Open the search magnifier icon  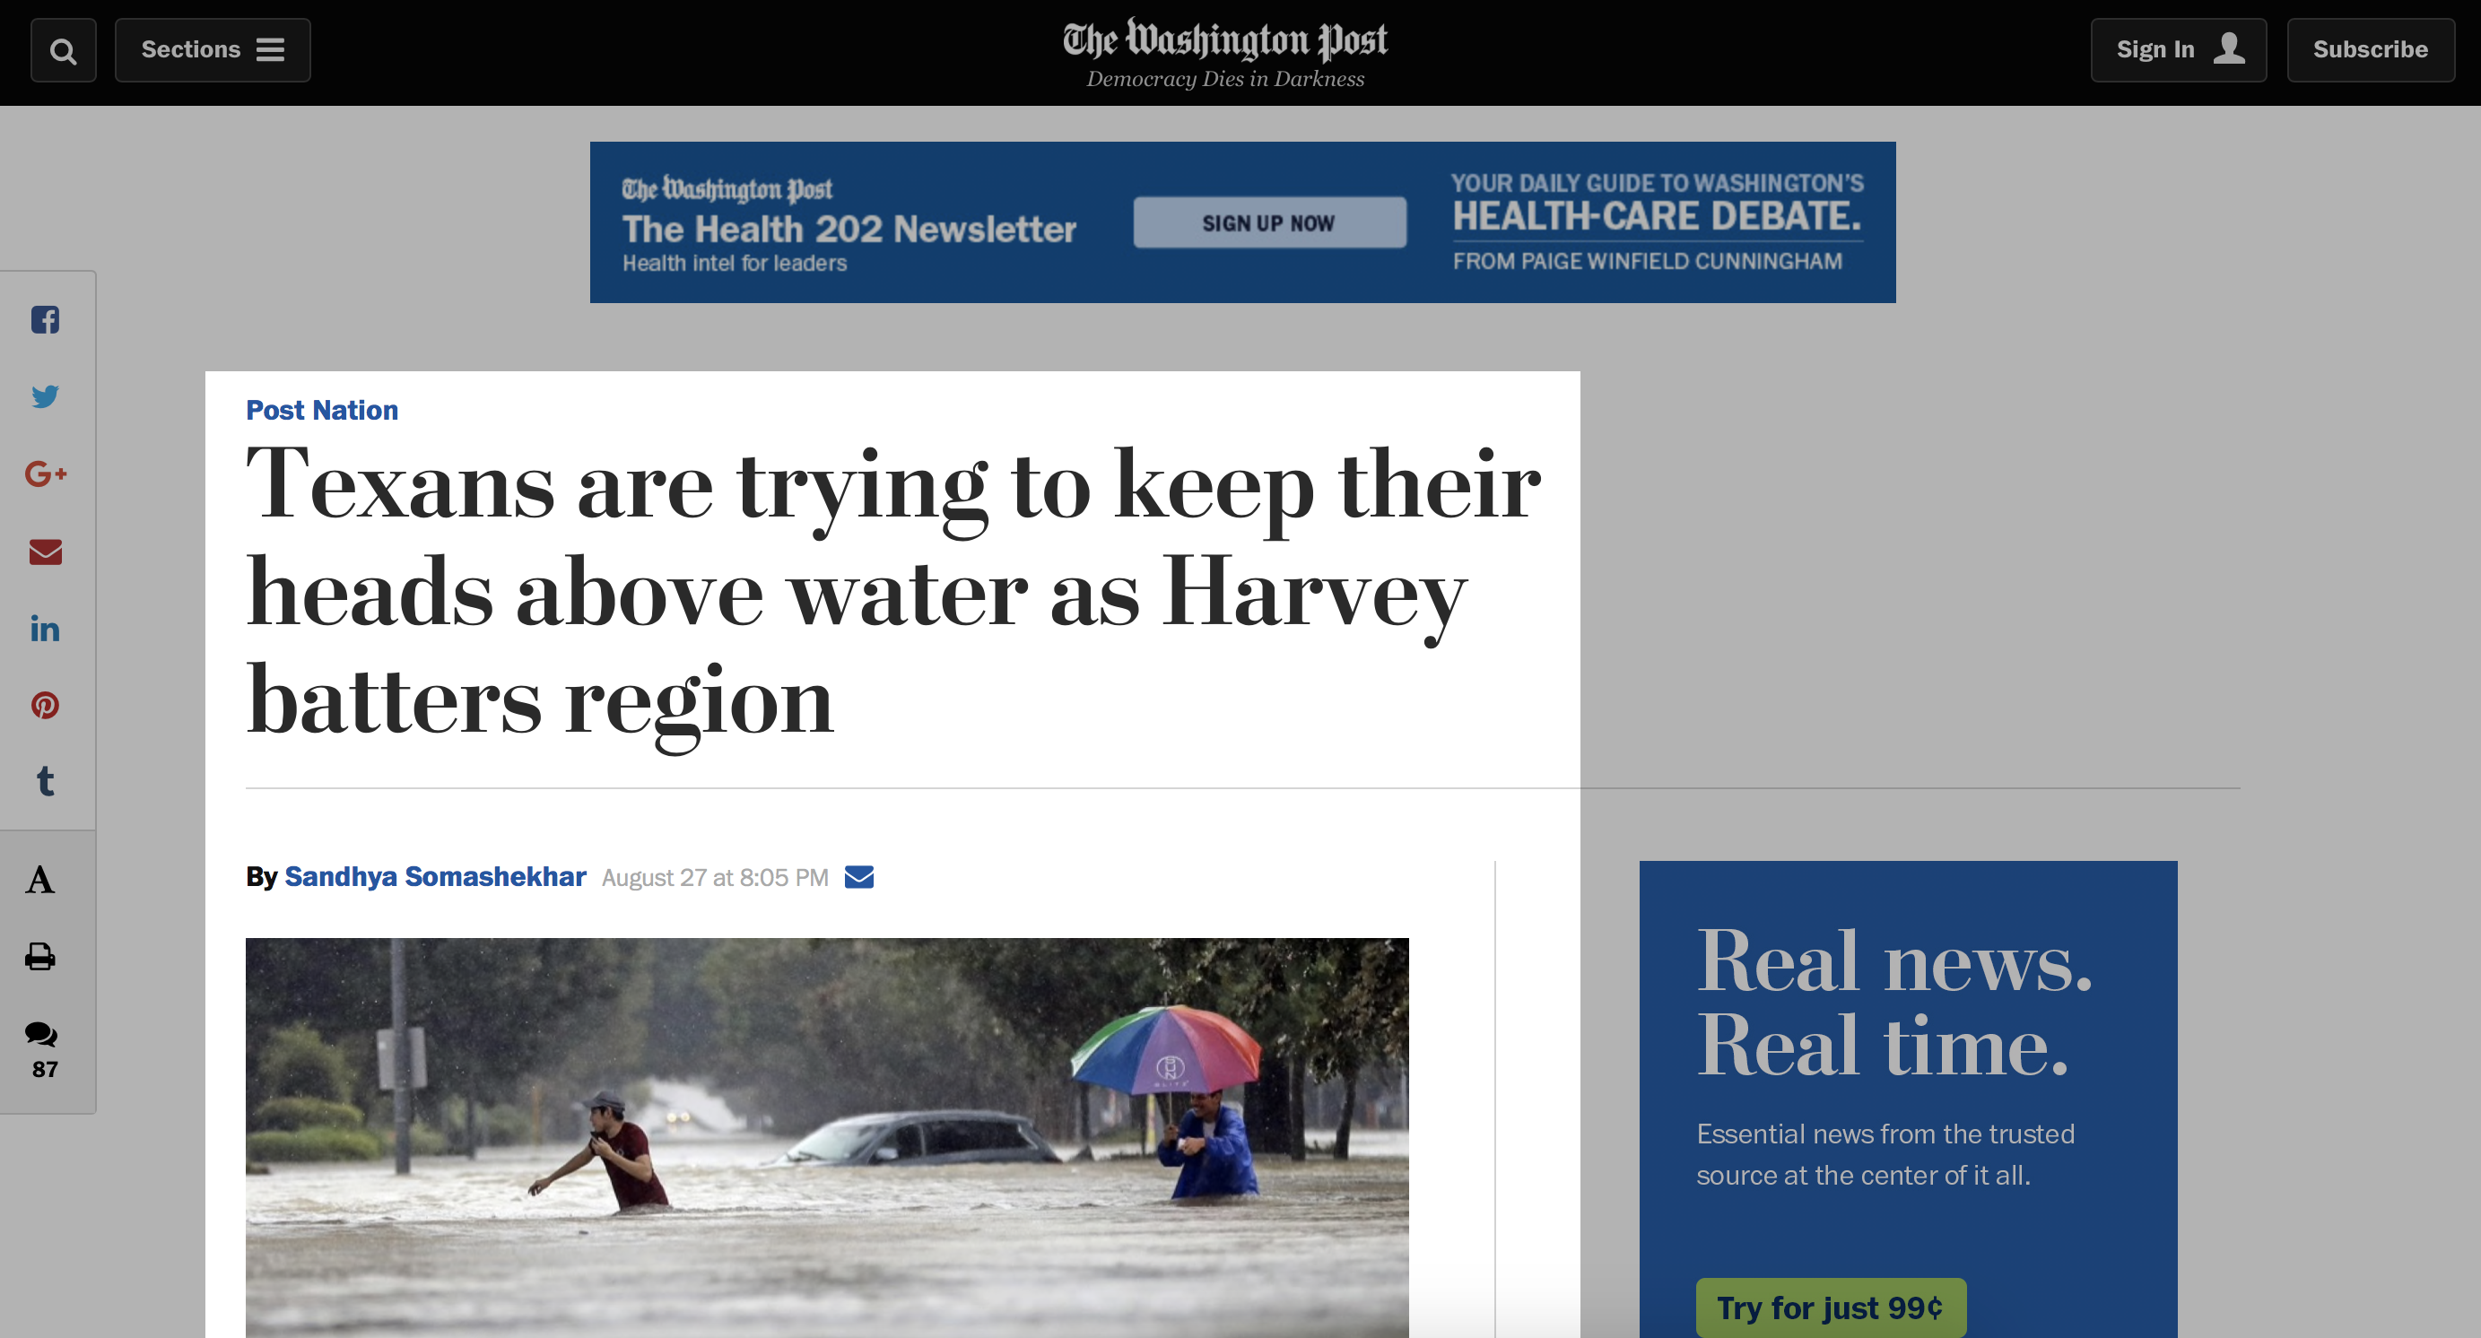(64, 50)
